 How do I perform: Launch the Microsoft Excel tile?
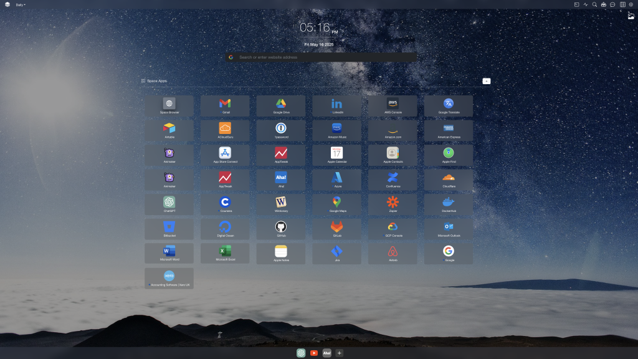pyautogui.click(x=224, y=253)
